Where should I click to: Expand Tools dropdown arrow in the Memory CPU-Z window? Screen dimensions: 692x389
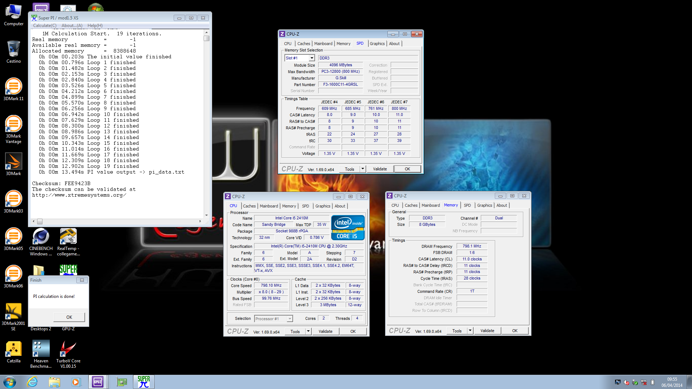[470, 331]
